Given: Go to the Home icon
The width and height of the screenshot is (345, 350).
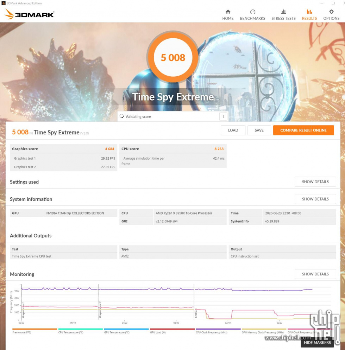Looking at the screenshot, I should coord(228,12).
